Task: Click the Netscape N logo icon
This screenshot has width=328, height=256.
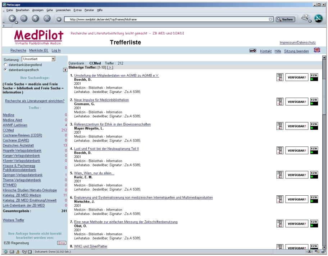Action: pos(318,19)
